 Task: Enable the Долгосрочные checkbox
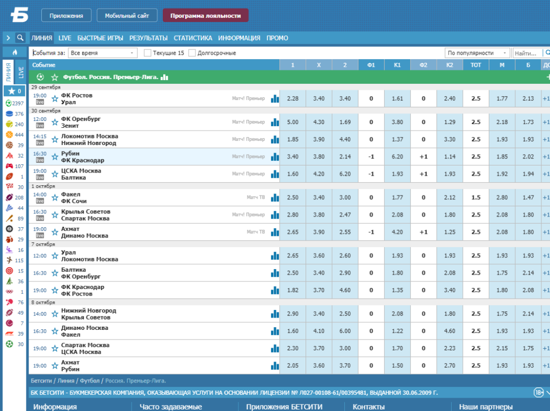click(x=192, y=53)
